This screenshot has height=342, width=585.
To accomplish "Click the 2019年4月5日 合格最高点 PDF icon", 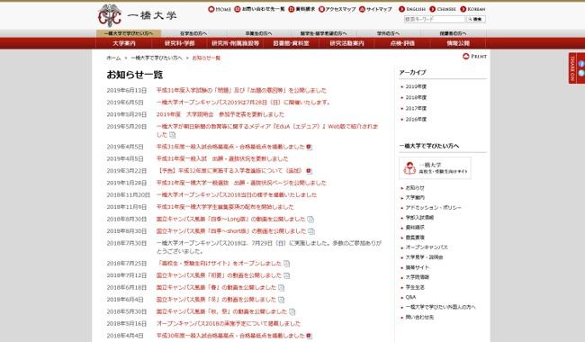I will click(309, 147).
